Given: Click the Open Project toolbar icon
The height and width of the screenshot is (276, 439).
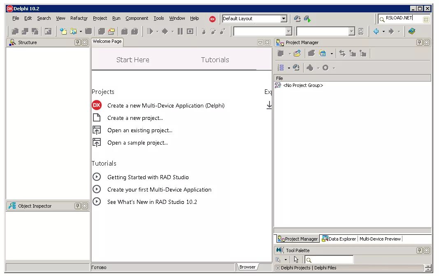Looking at the screenshot, I should click(111, 31).
